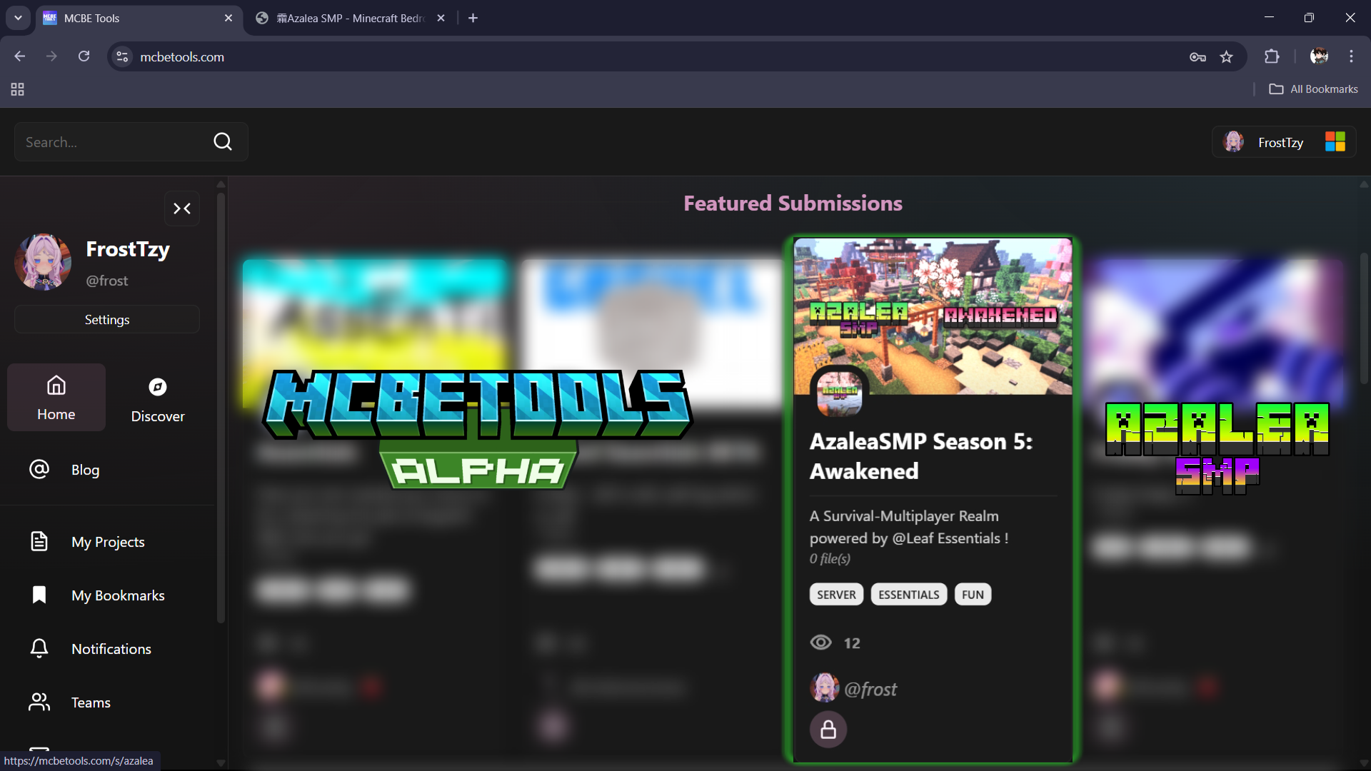The image size is (1371, 771).
Task: View site information icon in the address bar
Action: pyautogui.click(x=123, y=56)
